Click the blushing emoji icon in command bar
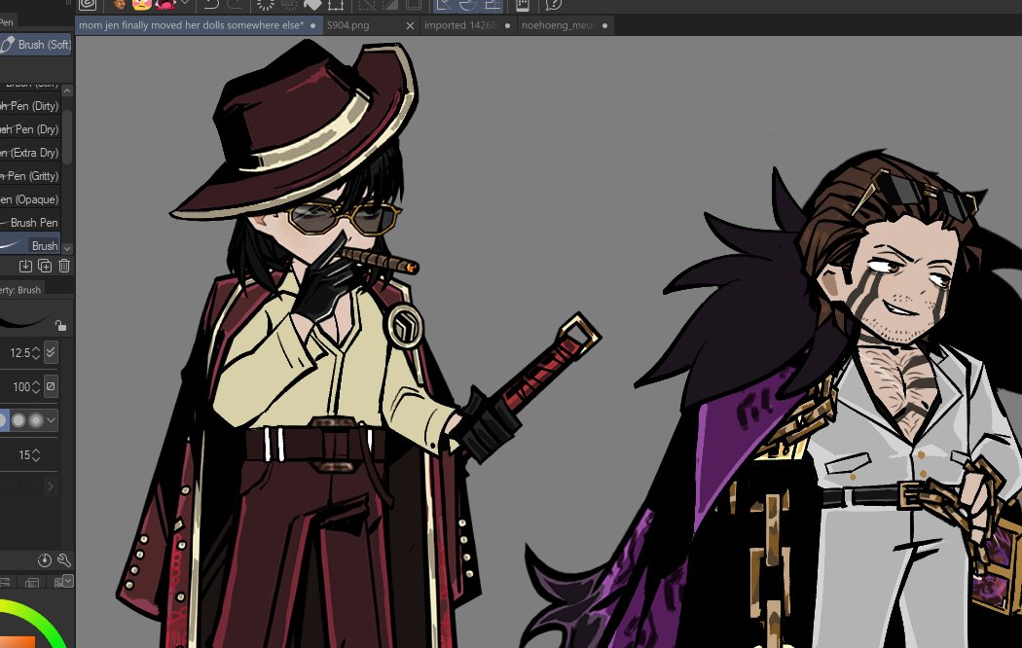Image resolution: width=1022 pixels, height=648 pixels. [x=141, y=4]
